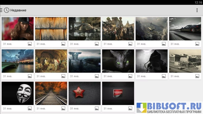Open the hamburger navigation drawer

pos(1,10)
